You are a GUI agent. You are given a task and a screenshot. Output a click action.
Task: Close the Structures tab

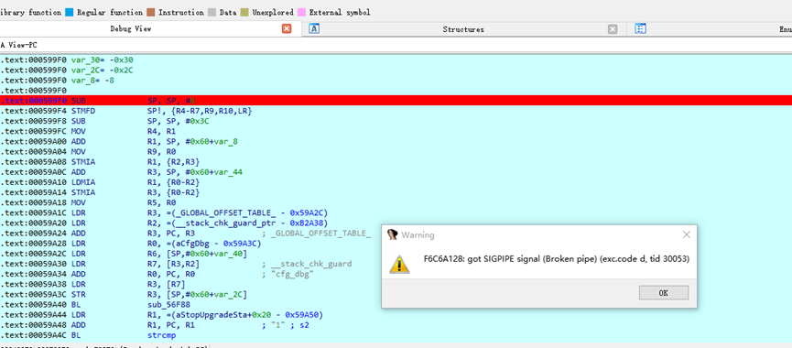point(613,29)
